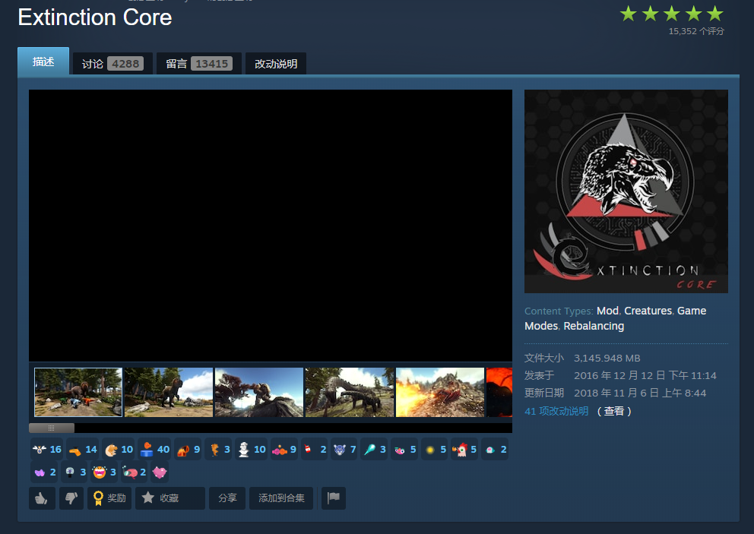754x534 pixels.
Task: Add to favorites with 收藏 star
Action: tap(169, 498)
